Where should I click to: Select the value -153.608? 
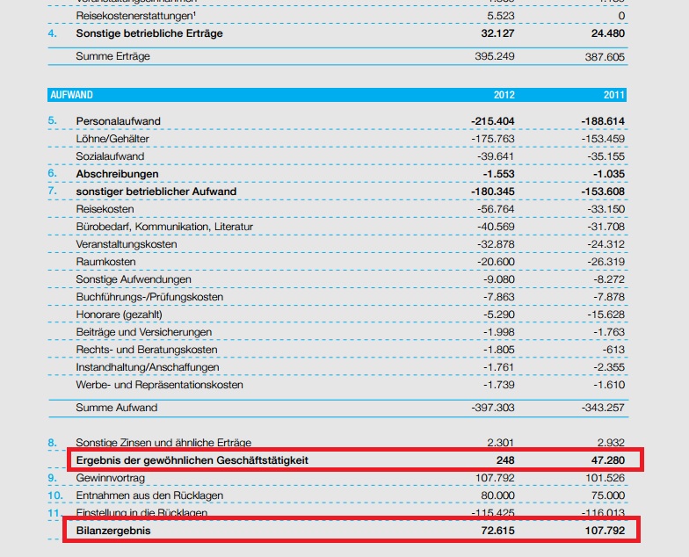click(x=603, y=192)
